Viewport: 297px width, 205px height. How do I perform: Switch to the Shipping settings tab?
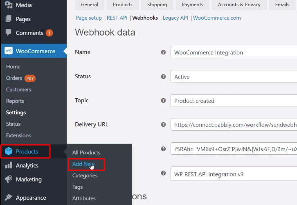157,5
